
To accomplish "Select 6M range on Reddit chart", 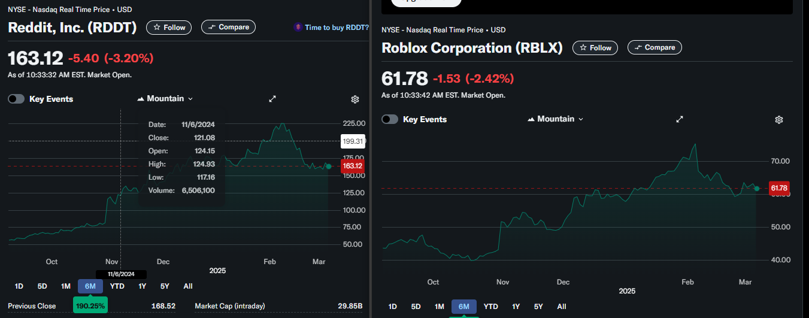I will [x=90, y=286].
